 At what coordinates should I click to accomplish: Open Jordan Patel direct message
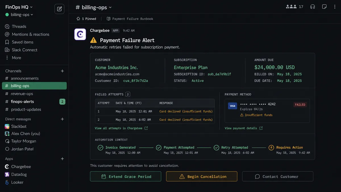pyautogui.click(x=22, y=149)
